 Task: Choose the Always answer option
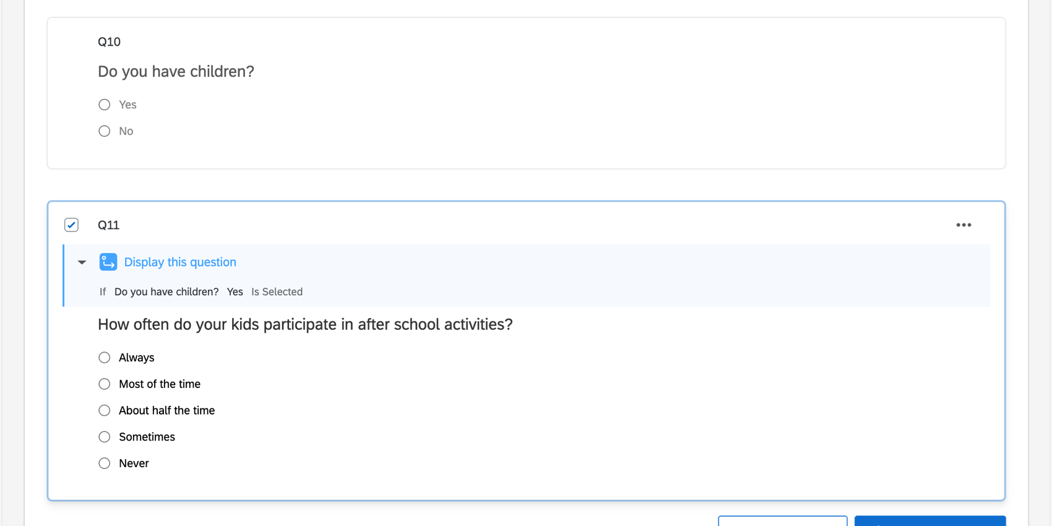coord(104,358)
